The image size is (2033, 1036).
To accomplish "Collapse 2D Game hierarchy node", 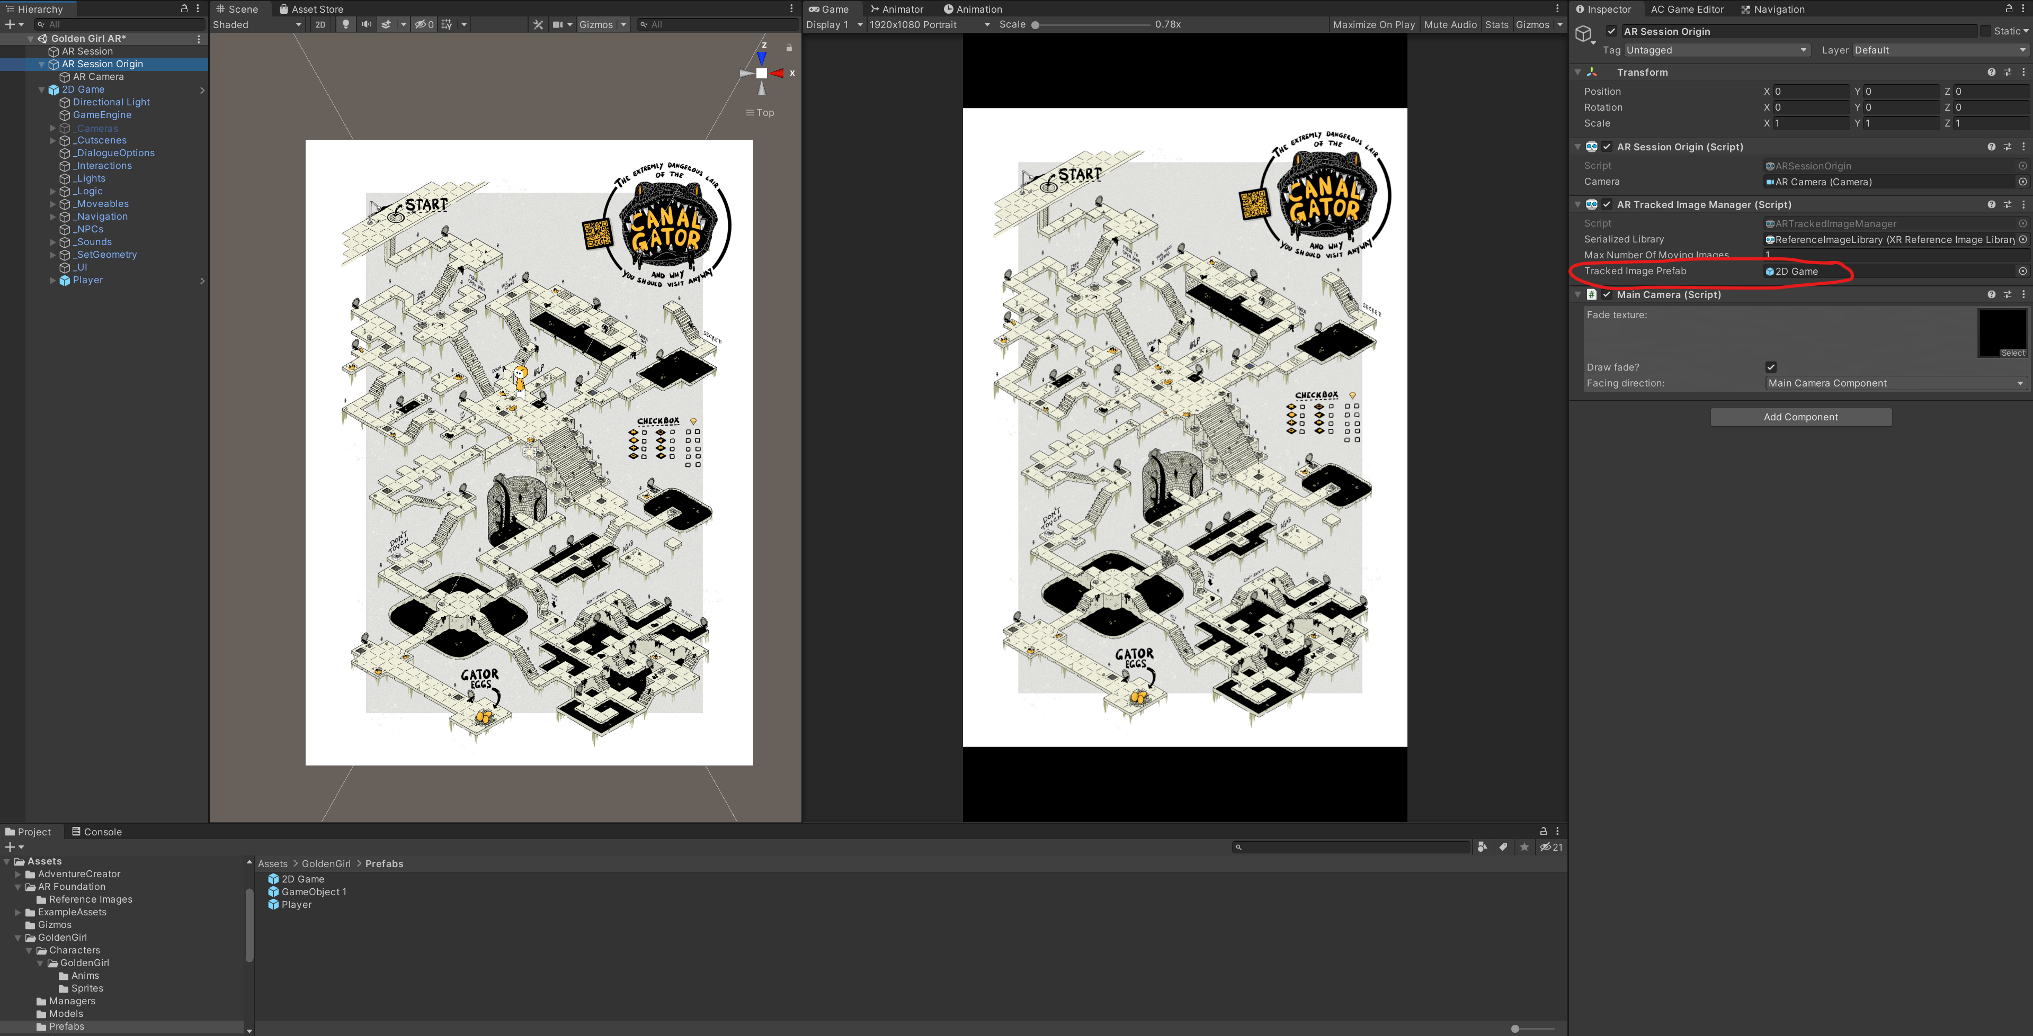I will tap(42, 90).
